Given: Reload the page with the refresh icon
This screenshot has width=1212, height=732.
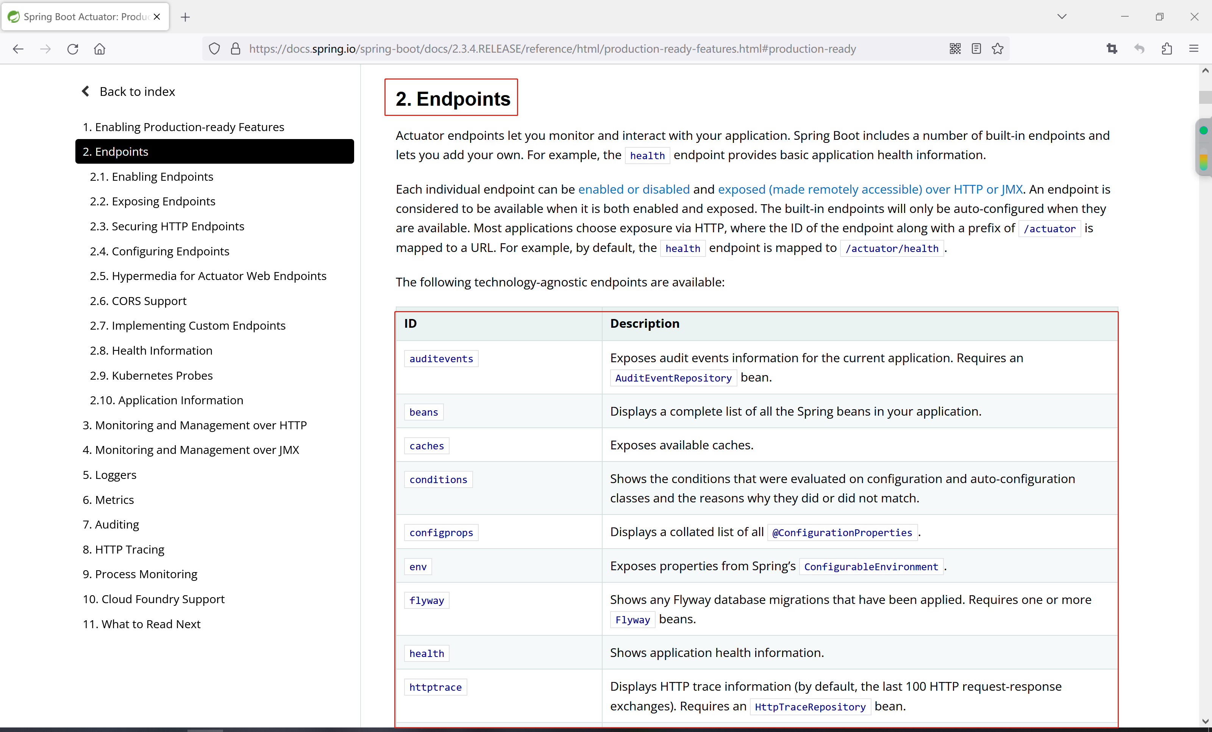Looking at the screenshot, I should pyautogui.click(x=72, y=49).
